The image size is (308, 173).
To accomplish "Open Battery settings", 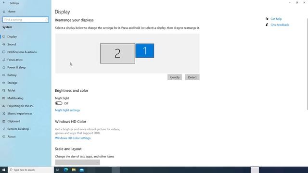I will (x=12, y=75).
